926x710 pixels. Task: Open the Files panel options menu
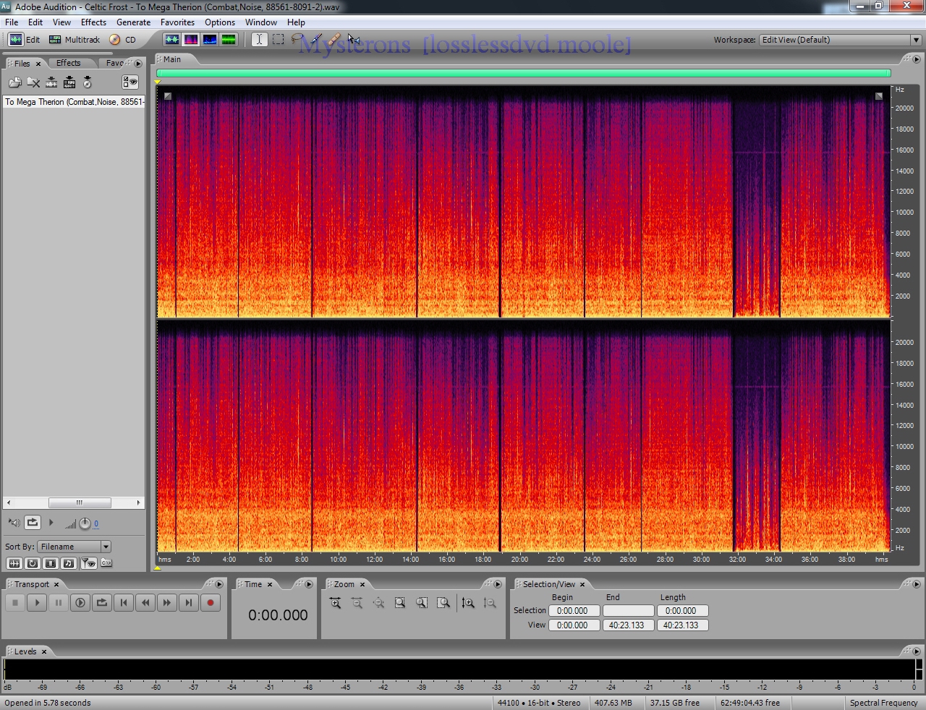click(x=138, y=63)
